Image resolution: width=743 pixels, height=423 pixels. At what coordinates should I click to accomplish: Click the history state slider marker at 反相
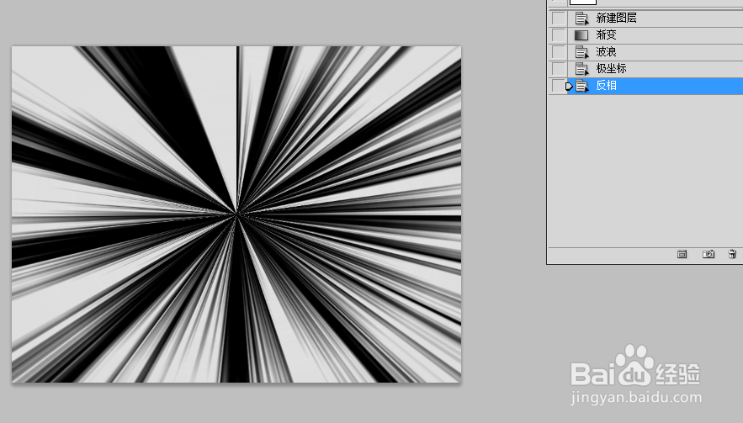tap(569, 87)
